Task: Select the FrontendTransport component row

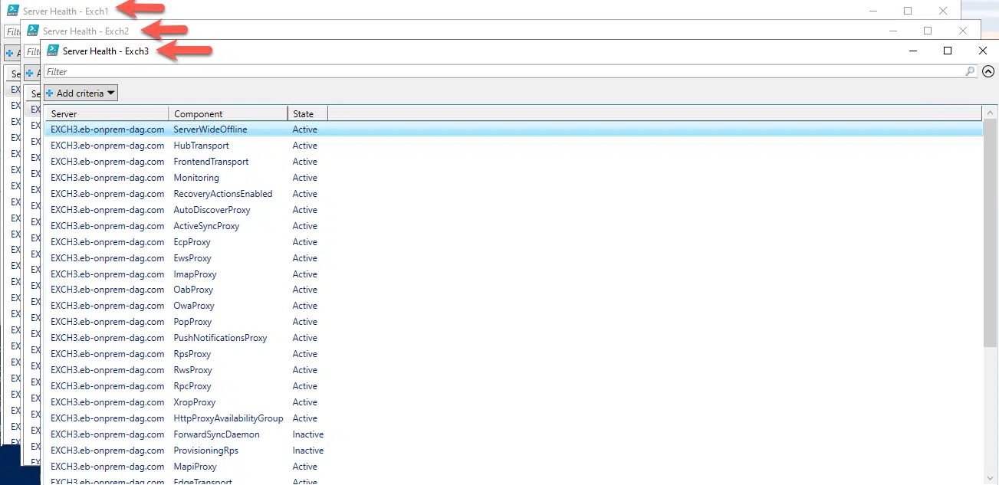Action: point(513,162)
